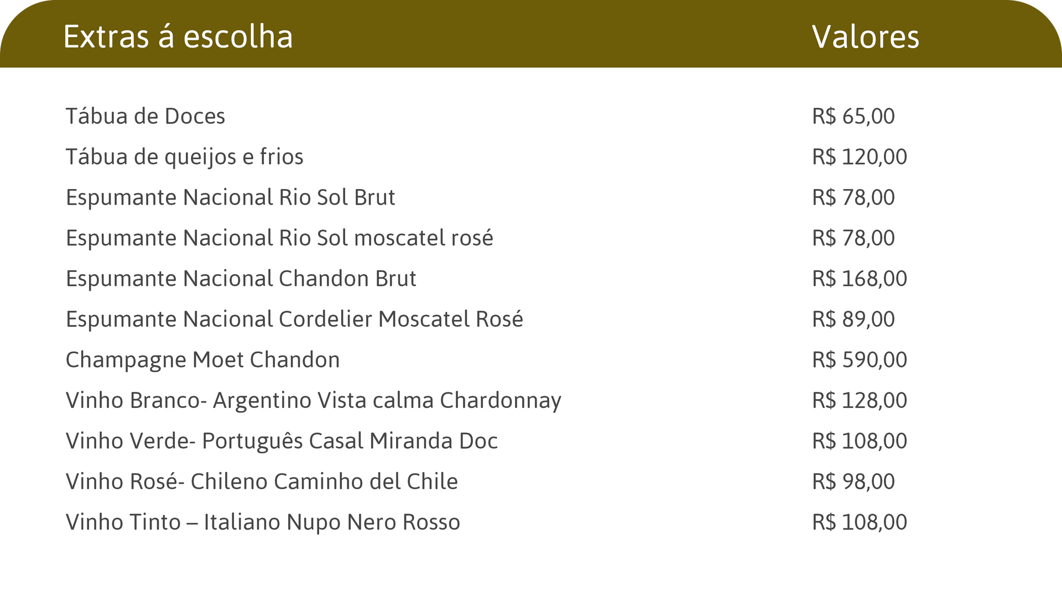Click the R$ 128,00 price
Screen dimensions: 1062x597
point(860,400)
